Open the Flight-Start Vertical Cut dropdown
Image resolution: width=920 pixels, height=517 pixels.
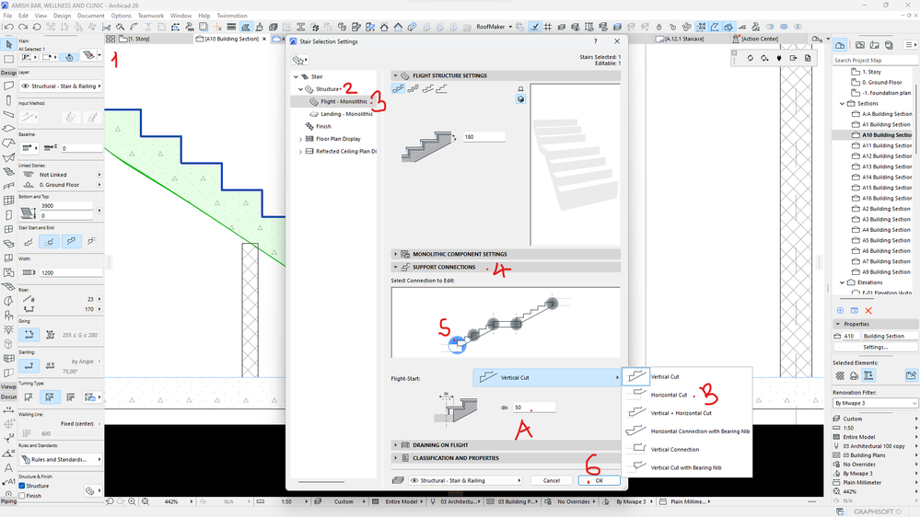(x=546, y=377)
